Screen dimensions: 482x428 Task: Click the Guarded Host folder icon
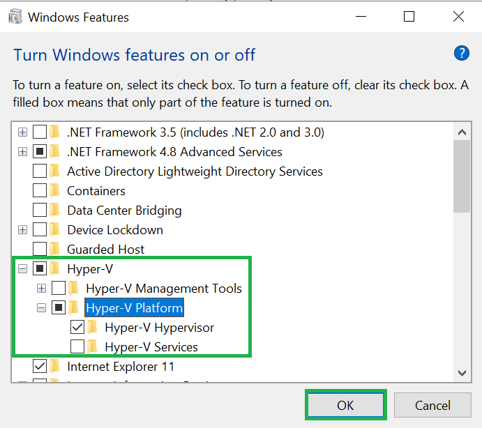click(x=56, y=250)
